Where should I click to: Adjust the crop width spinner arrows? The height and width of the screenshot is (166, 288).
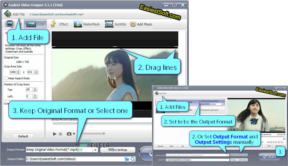click(18, 72)
